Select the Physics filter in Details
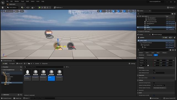Screen dimensions: 177x100 coord(164,53)
